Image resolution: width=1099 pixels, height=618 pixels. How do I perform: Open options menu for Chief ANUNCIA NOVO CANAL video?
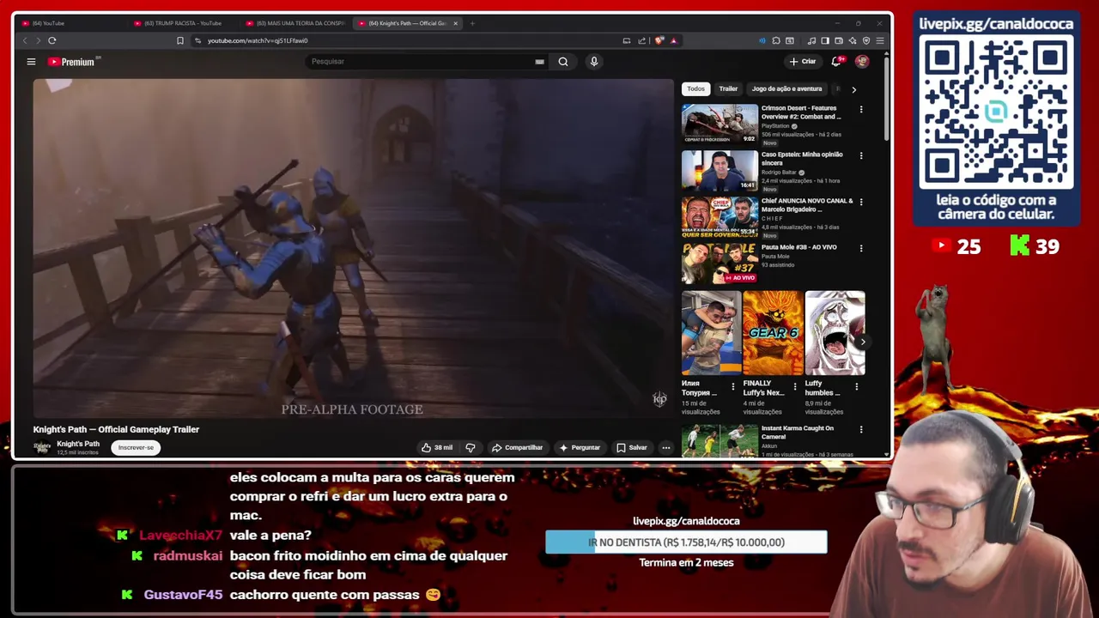[x=861, y=202]
